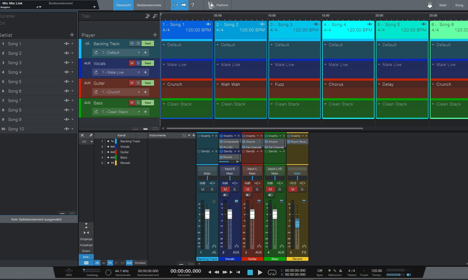Image resolution: width=468 pixels, height=280 pixels.
Task: Detach the mixer using the arrow icon
Action: (91, 135)
